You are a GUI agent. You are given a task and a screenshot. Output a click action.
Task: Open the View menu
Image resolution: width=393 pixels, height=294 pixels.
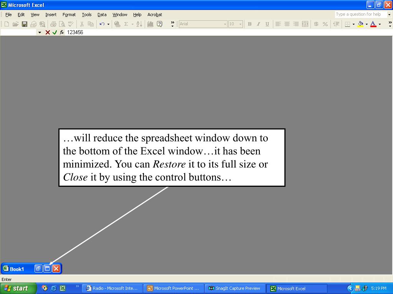tap(35, 15)
